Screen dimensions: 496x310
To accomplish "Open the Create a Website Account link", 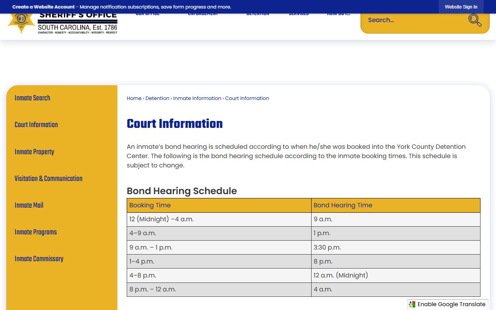I will 43,7.
